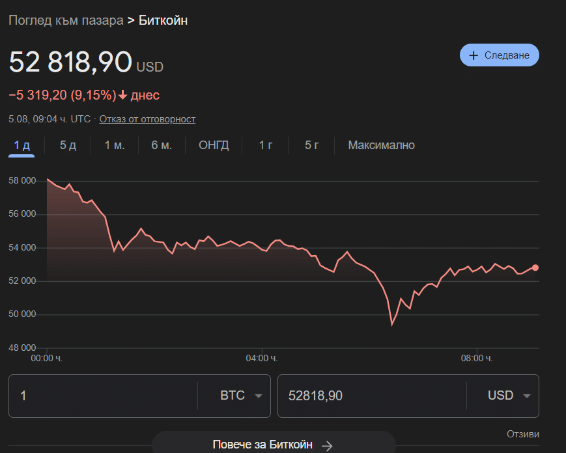Show the Максимално time range
This screenshot has width=566, height=453.
[381, 145]
